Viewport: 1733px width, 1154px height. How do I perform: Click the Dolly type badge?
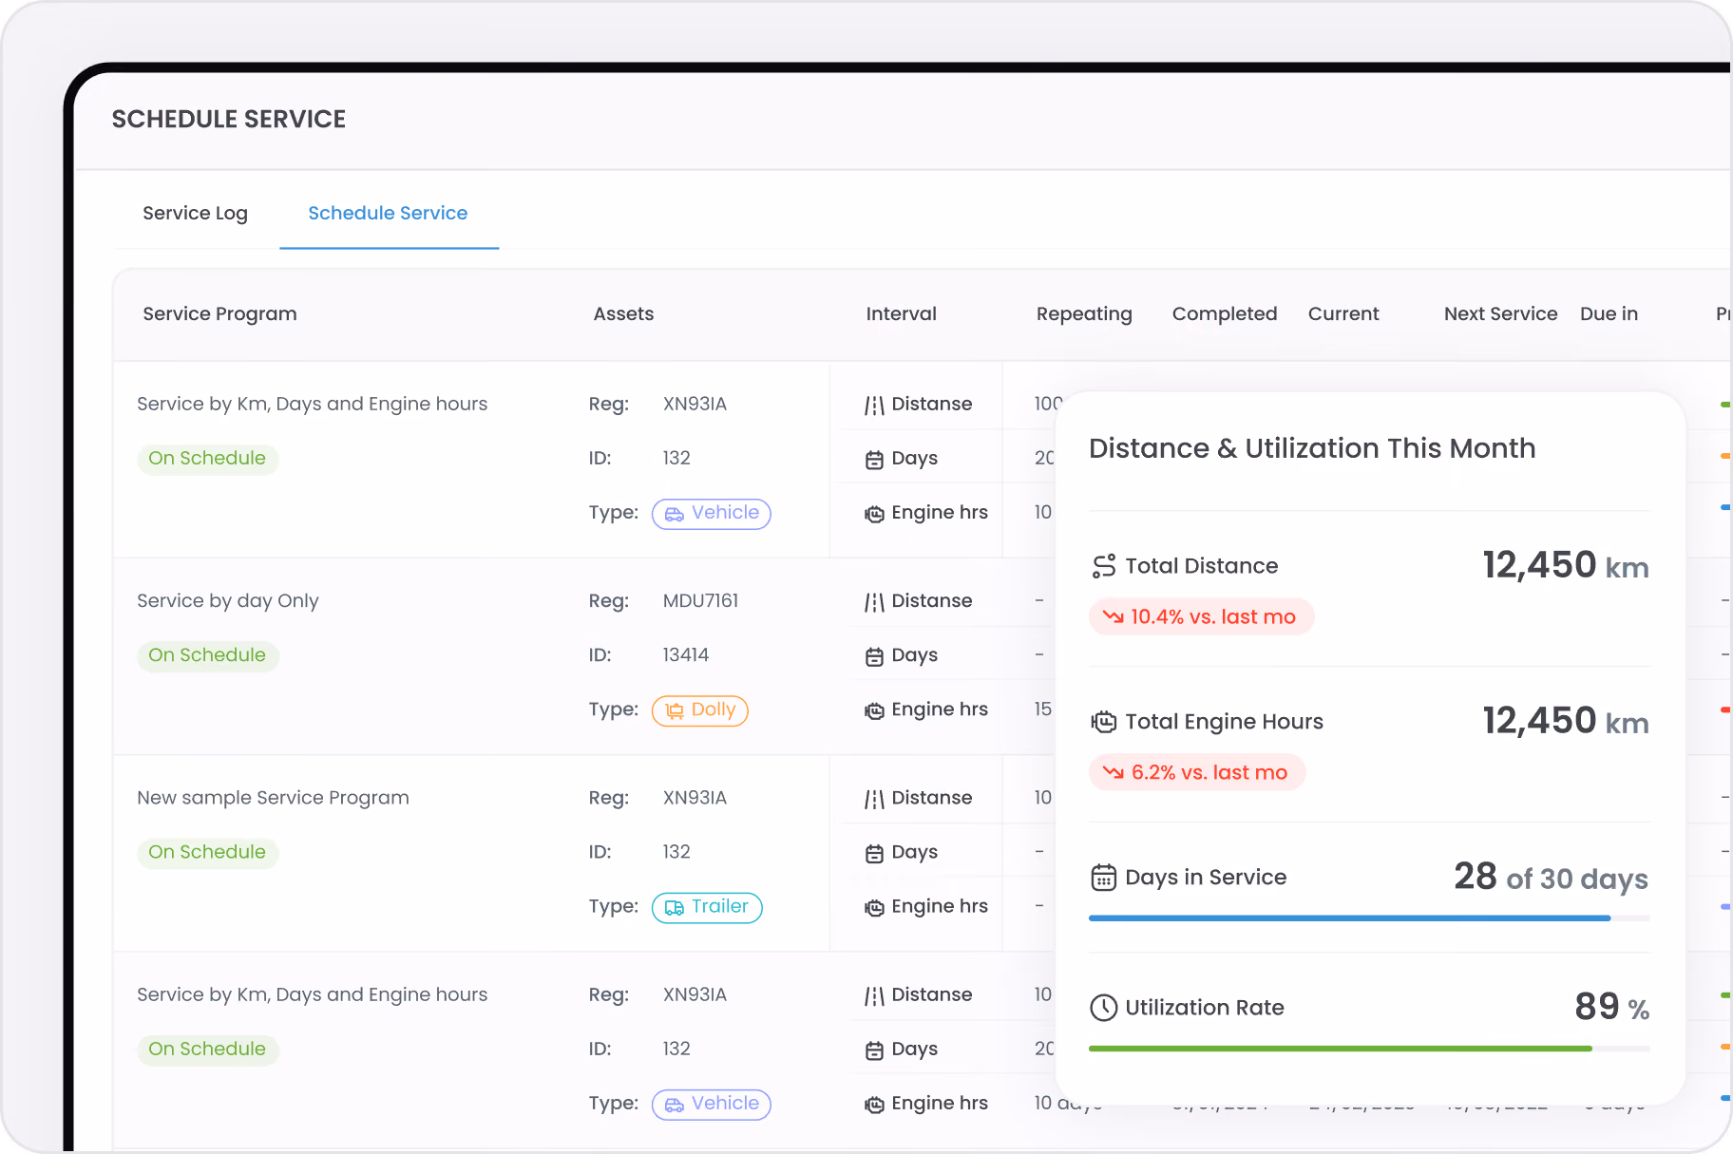699,710
